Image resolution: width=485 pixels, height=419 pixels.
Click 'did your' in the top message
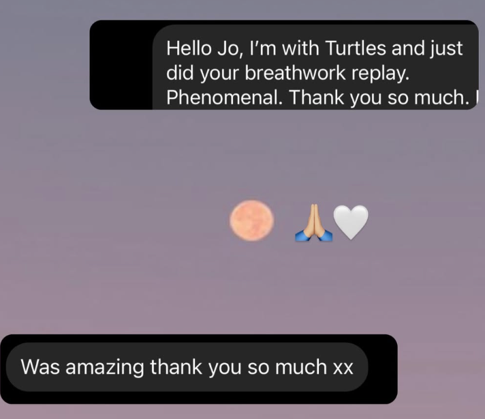coord(202,74)
